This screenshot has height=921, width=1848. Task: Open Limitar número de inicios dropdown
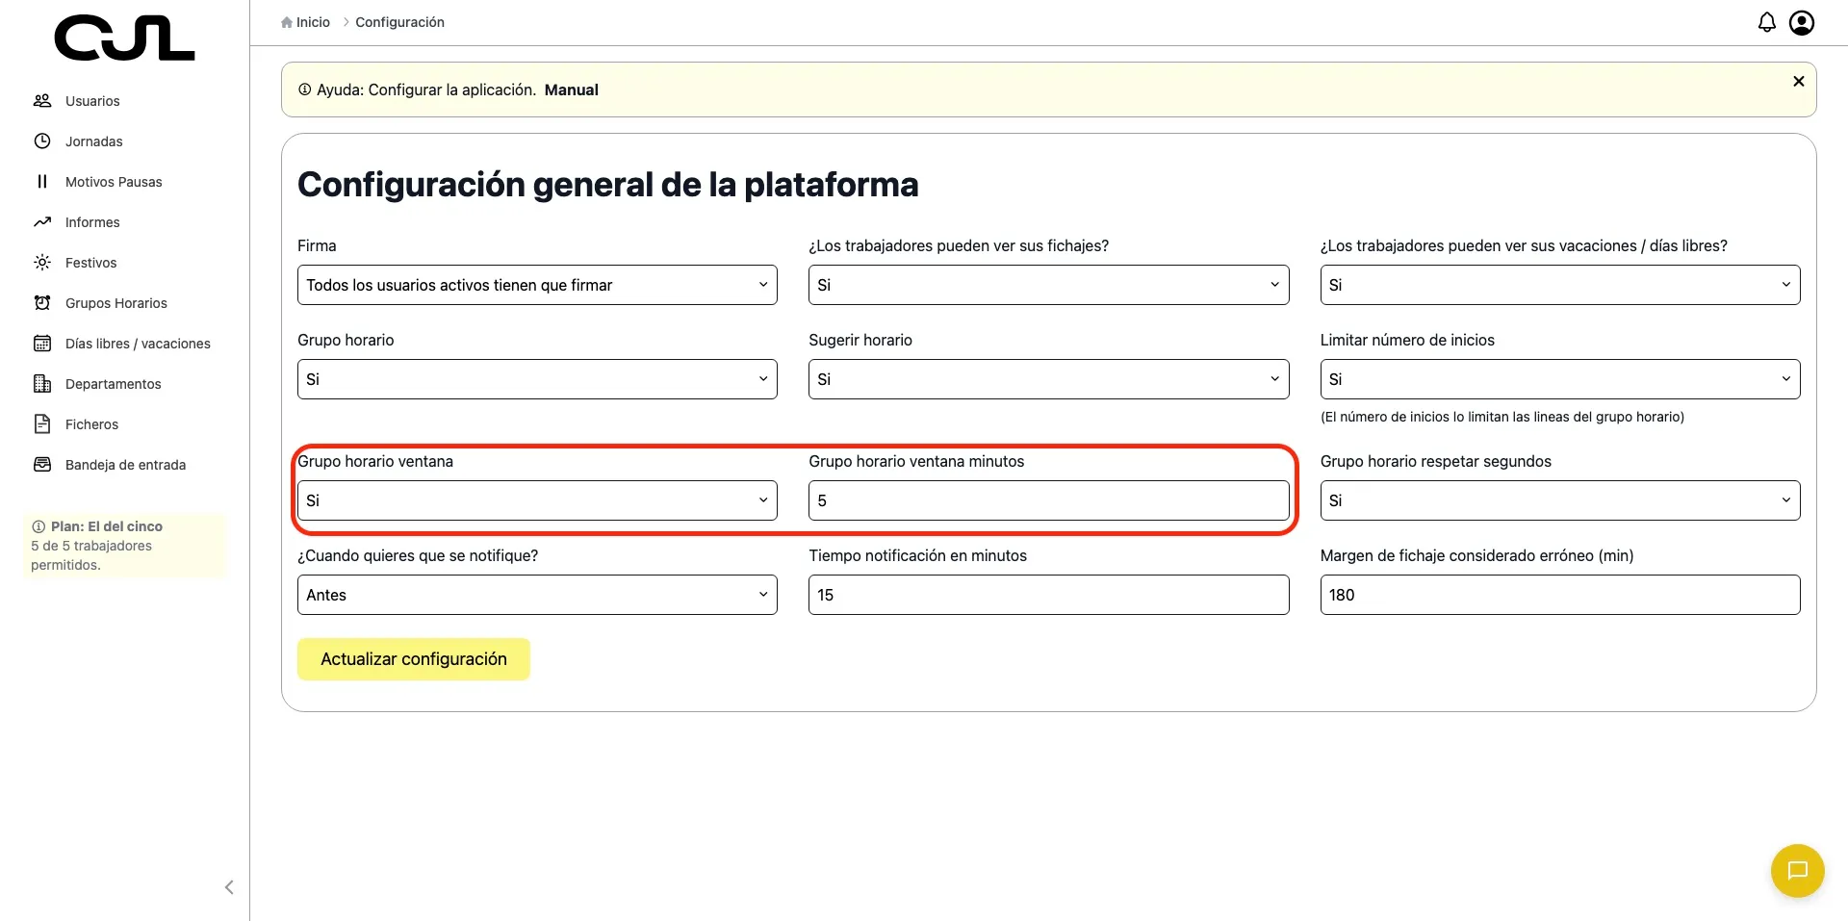(1560, 379)
